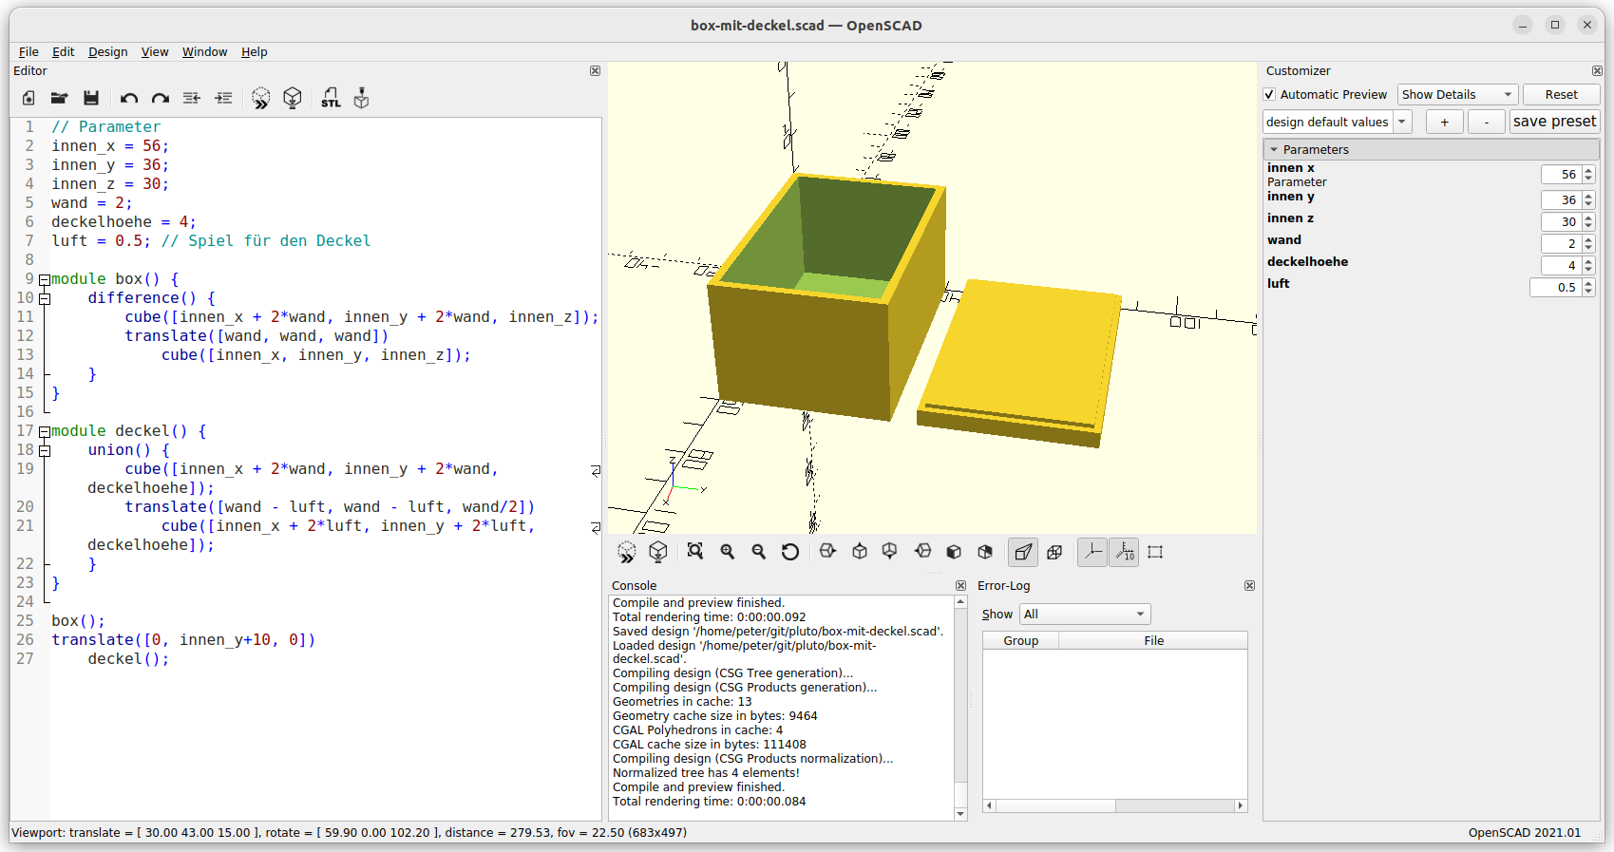Zoom in on the 3D view
This screenshot has width=1614, height=852.
tap(728, 552)
